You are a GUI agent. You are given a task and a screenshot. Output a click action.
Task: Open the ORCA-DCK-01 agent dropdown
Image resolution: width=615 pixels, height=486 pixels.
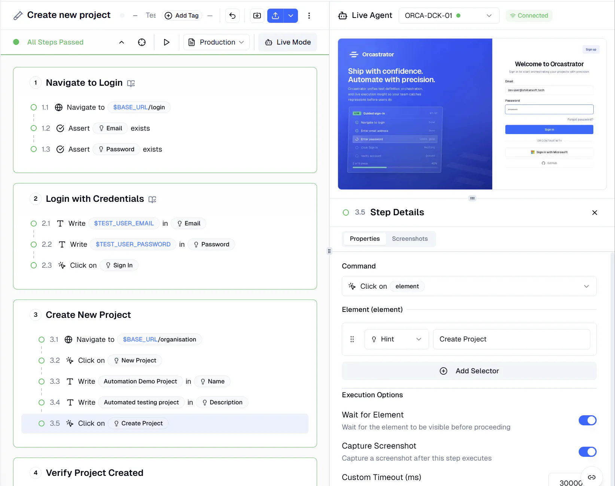(x=449, y=16)
